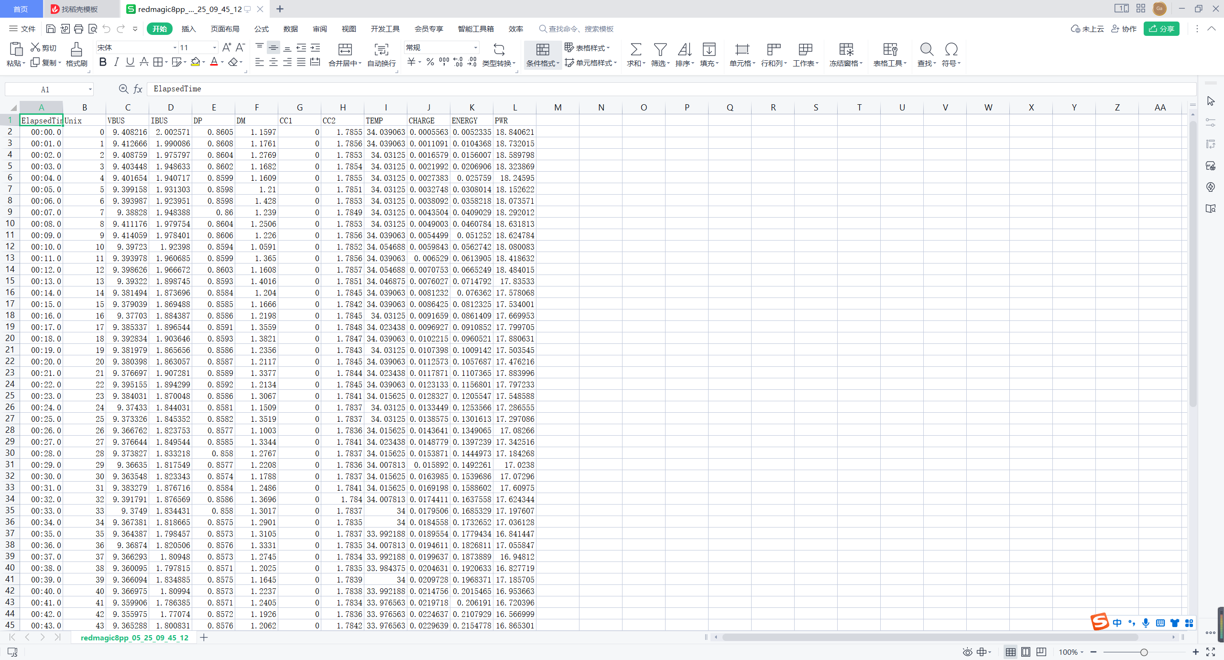Open the font size dropdown
1224x660 pixels.
[x=214, y=48]
